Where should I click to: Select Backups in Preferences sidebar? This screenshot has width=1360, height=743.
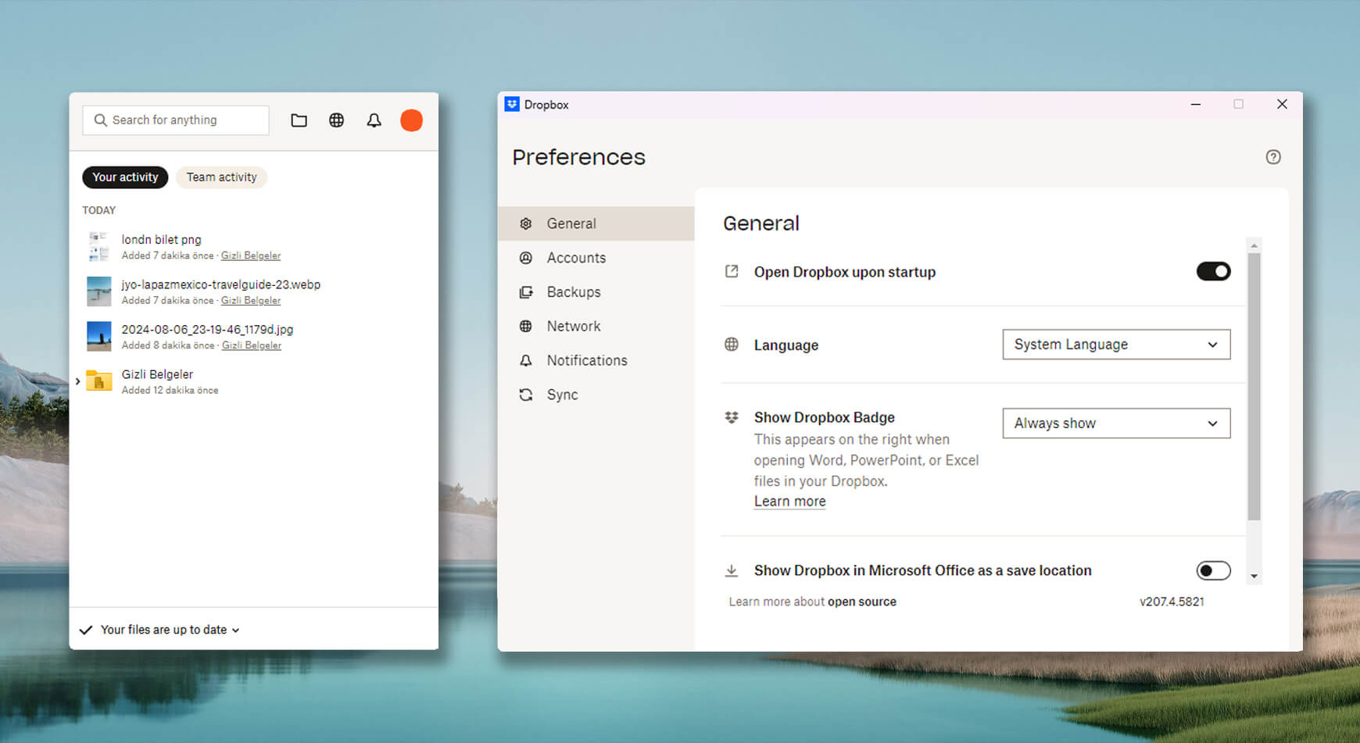596,292
